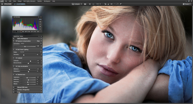The width and height of the screenshot is (193, 104).
Task: Open Histogram palette options menu icon
Action: coord(39,17)
